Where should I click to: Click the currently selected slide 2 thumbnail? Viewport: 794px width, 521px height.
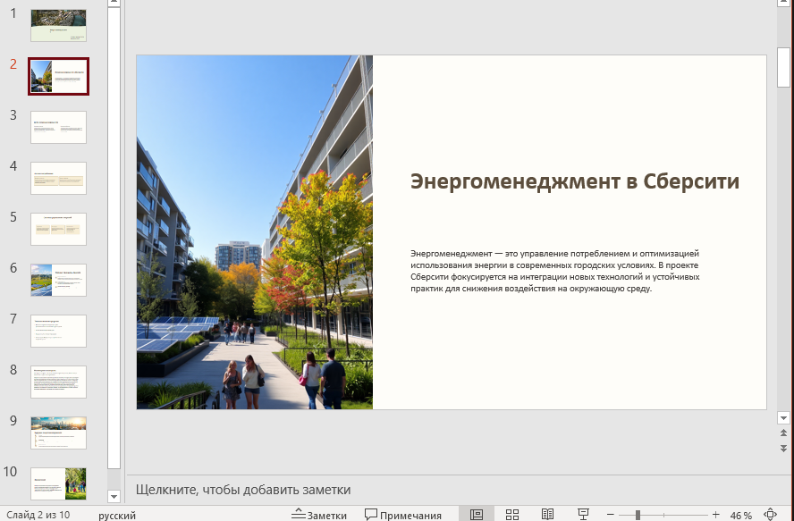(x=58, y=77)
